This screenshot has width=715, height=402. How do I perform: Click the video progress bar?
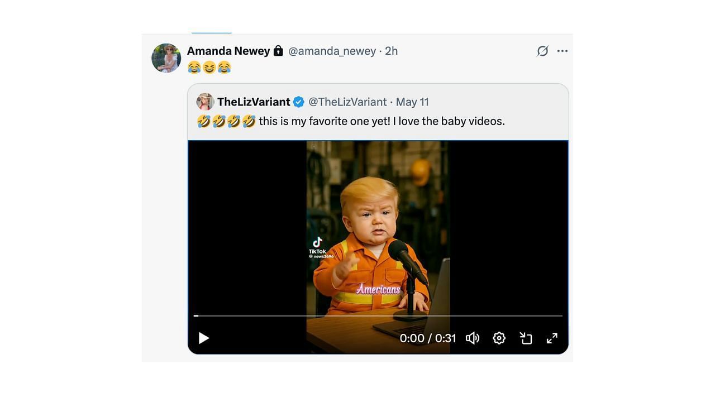378,316
